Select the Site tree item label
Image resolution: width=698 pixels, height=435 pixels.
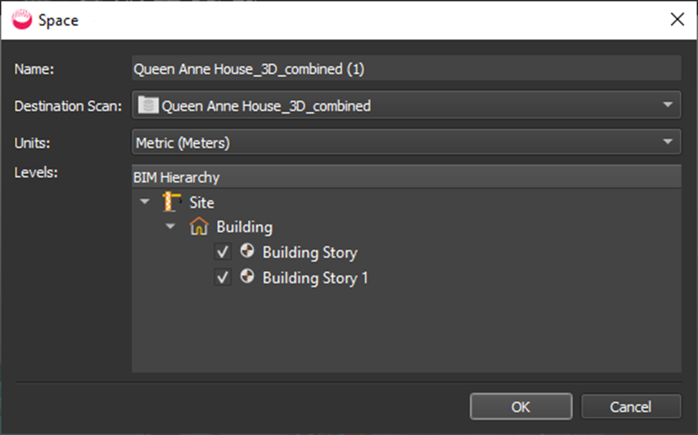point(201,202)
